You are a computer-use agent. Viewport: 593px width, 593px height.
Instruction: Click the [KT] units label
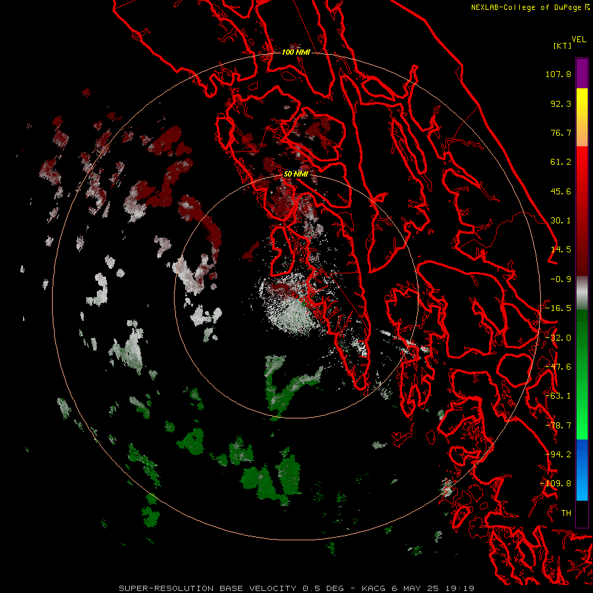(562, 45)
